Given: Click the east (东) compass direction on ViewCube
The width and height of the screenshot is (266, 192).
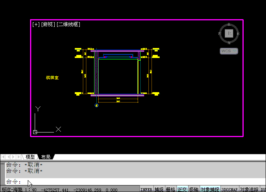Looking at the screenshot, I should [x=238, y=34].
